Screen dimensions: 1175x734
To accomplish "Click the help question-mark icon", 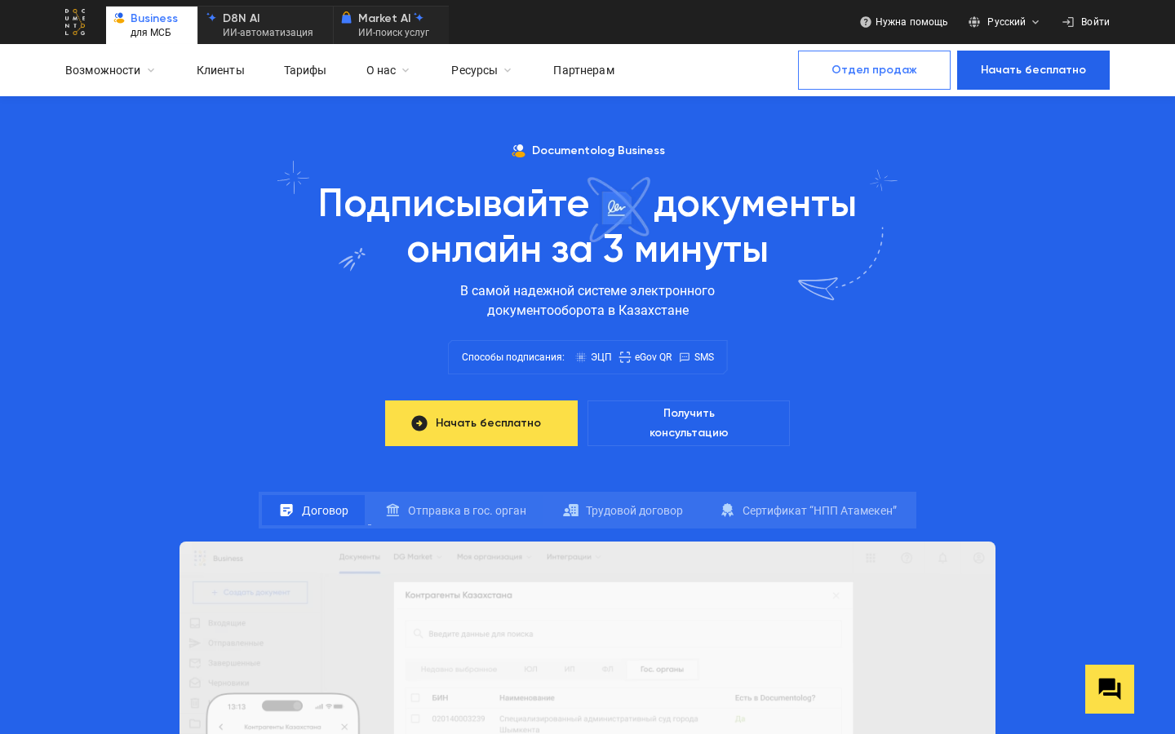I will click(x=866, y=22).
